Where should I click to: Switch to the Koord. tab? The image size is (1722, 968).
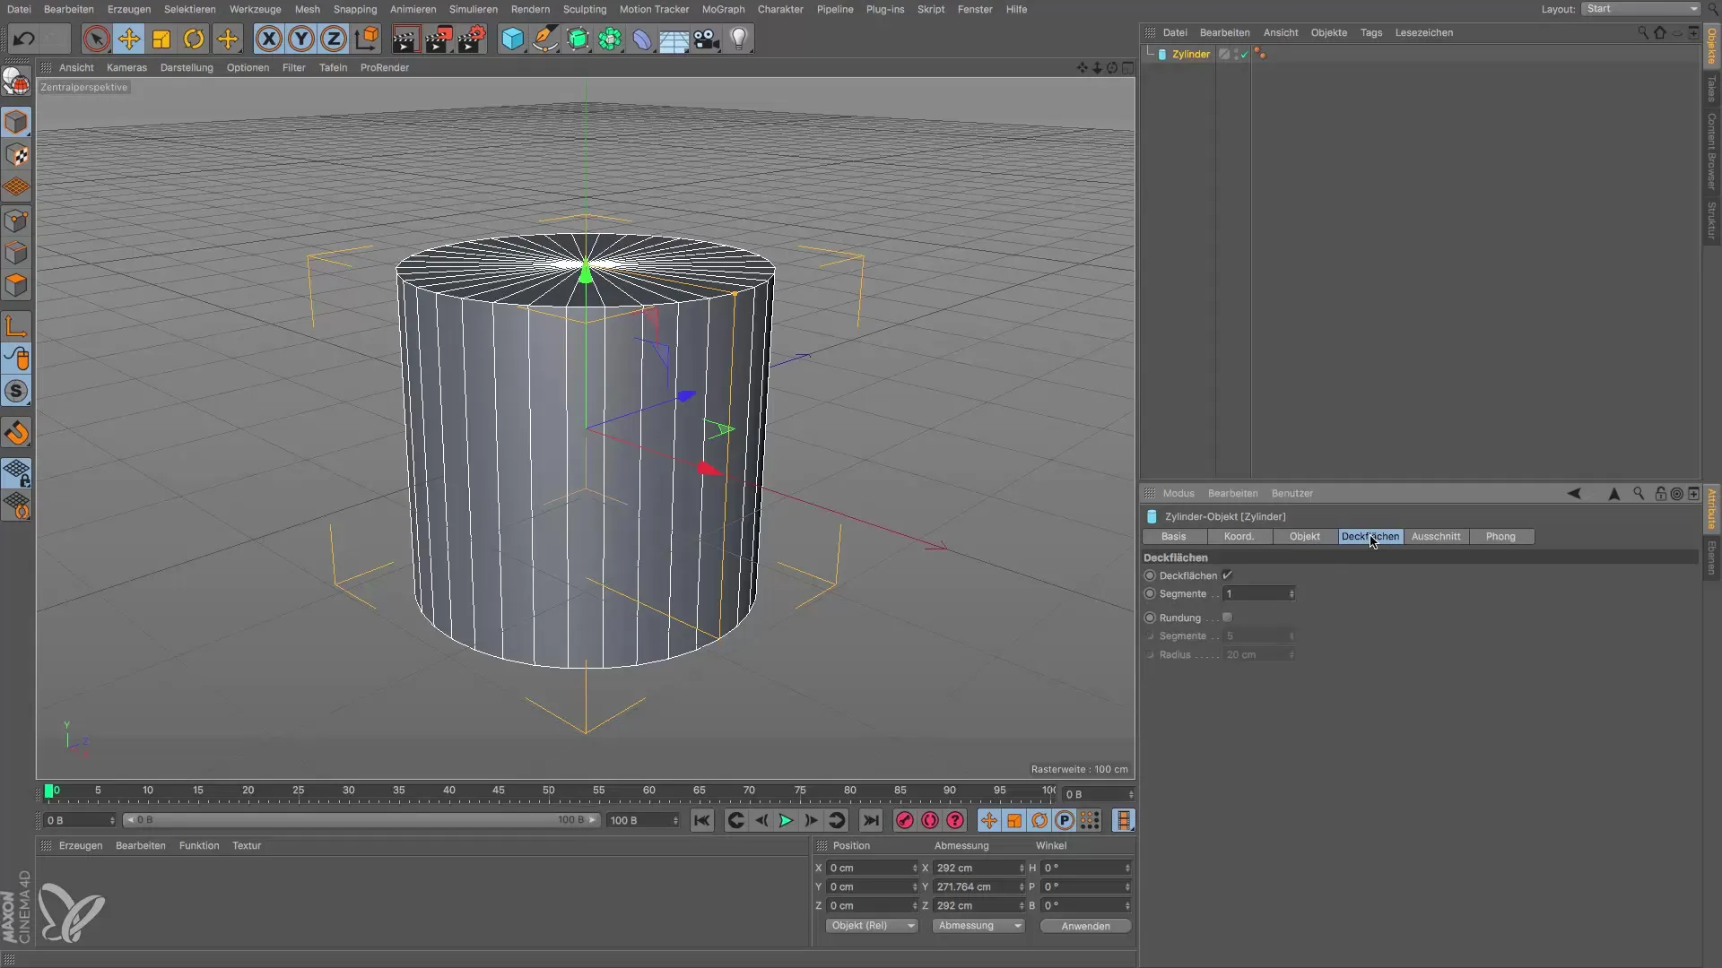(x=1239, y=536)
